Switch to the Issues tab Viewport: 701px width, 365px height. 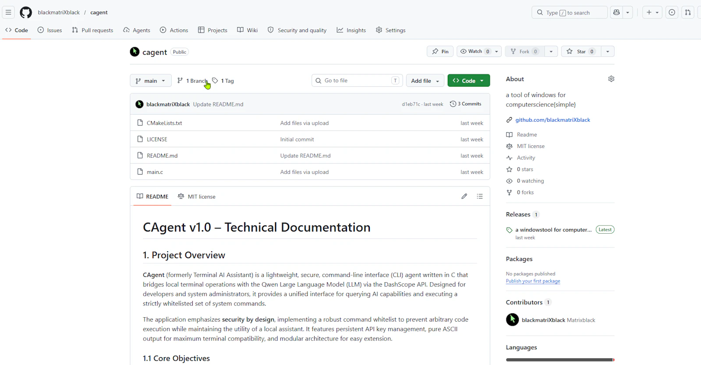pos(50,30)
